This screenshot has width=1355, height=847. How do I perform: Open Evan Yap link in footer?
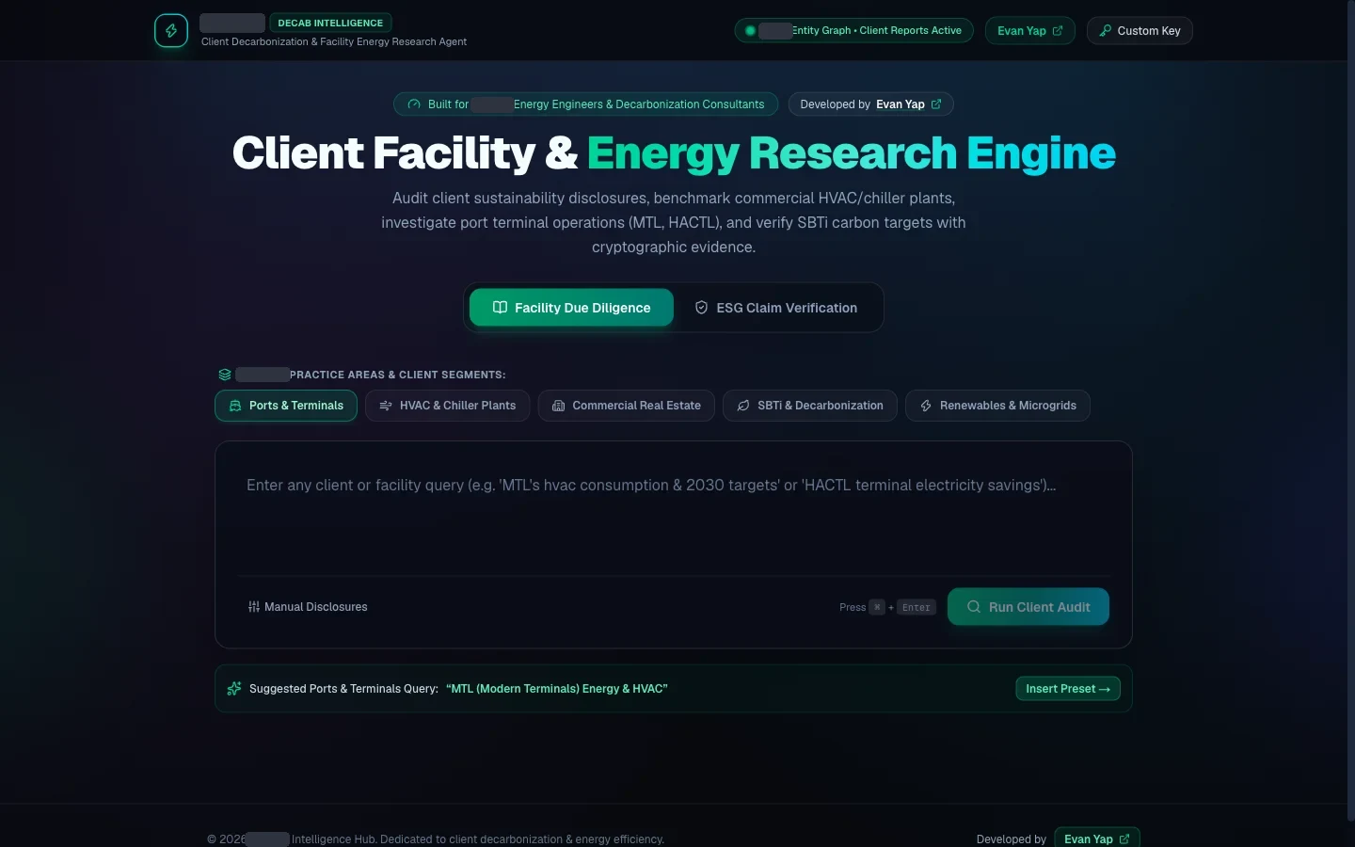pos(1096,839)
